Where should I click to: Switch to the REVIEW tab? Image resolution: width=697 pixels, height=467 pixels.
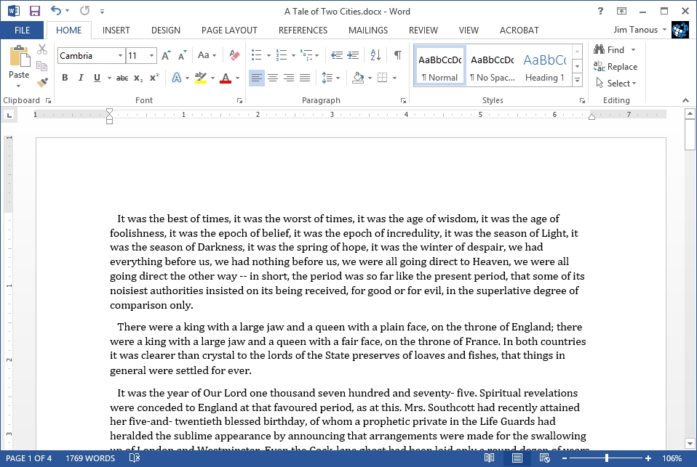[423, 31]
